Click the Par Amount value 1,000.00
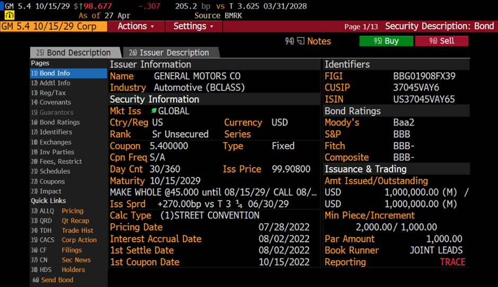The height and width of the screenshot is (287, 498). coord(444,239)
